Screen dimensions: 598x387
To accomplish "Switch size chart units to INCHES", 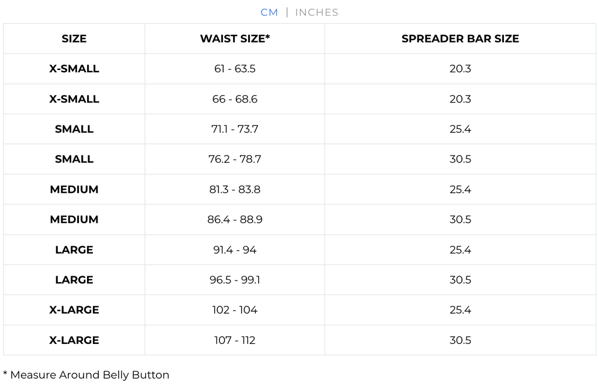I will pyautogui.click(x=317, y=12).
